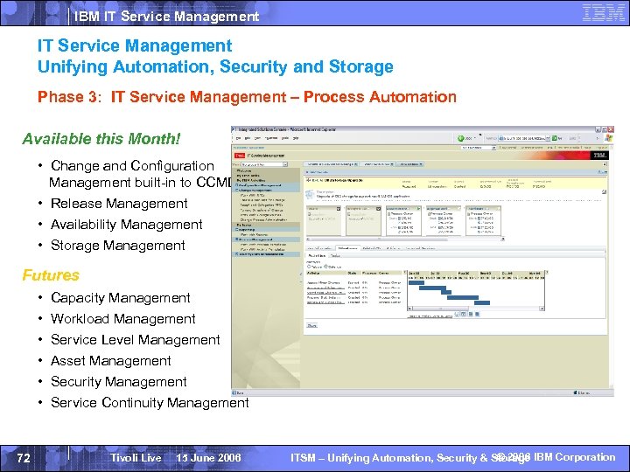Click inside the Internet Explorer address field
This screenshot has height=472, width=630.
[522, 138]
